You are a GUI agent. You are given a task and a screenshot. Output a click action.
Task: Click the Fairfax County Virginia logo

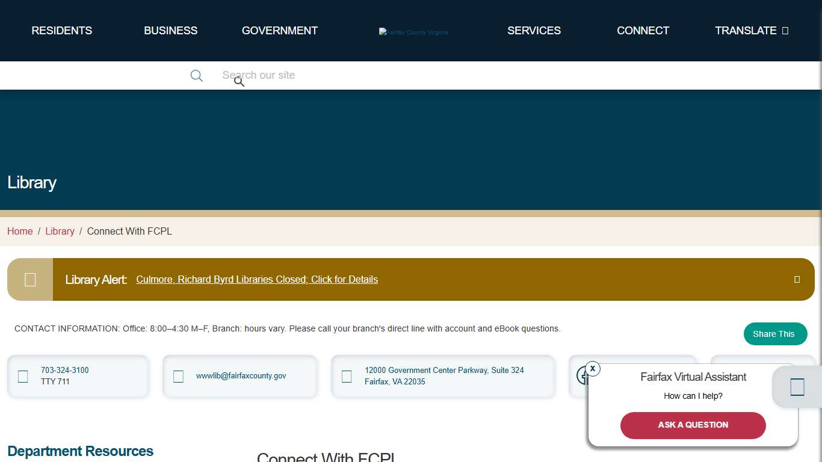coord(413,32)
